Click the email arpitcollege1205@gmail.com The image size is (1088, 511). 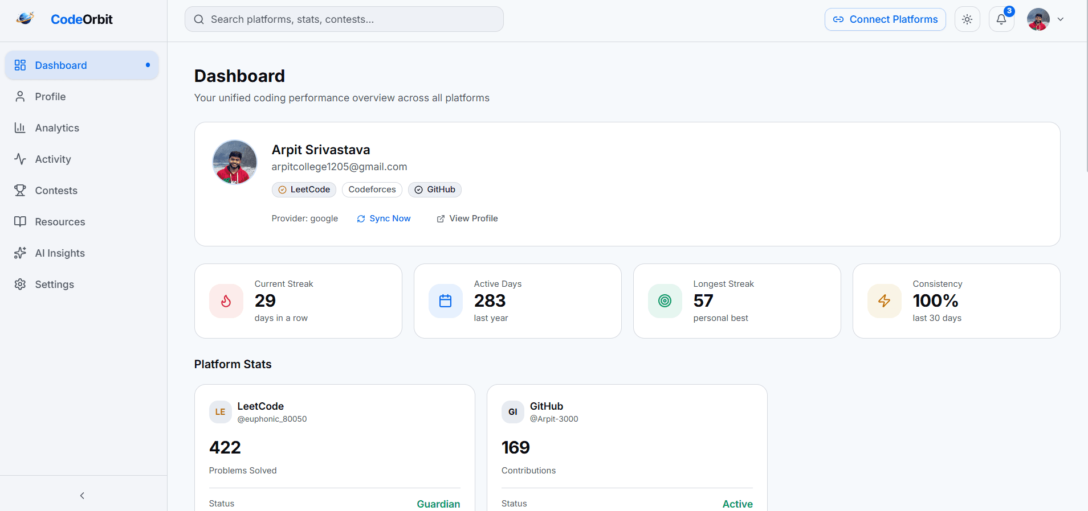(x=339, y=167)
